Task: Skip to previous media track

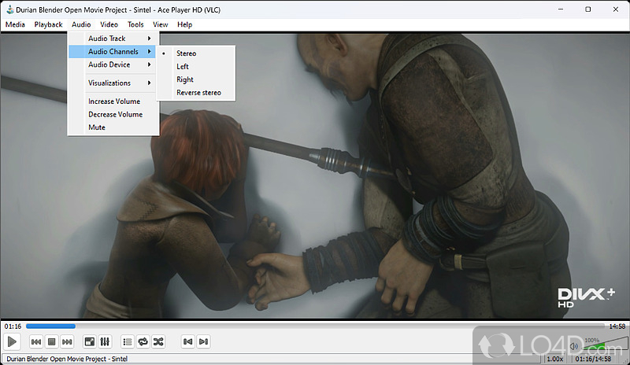Action: (x=35, y=341)
